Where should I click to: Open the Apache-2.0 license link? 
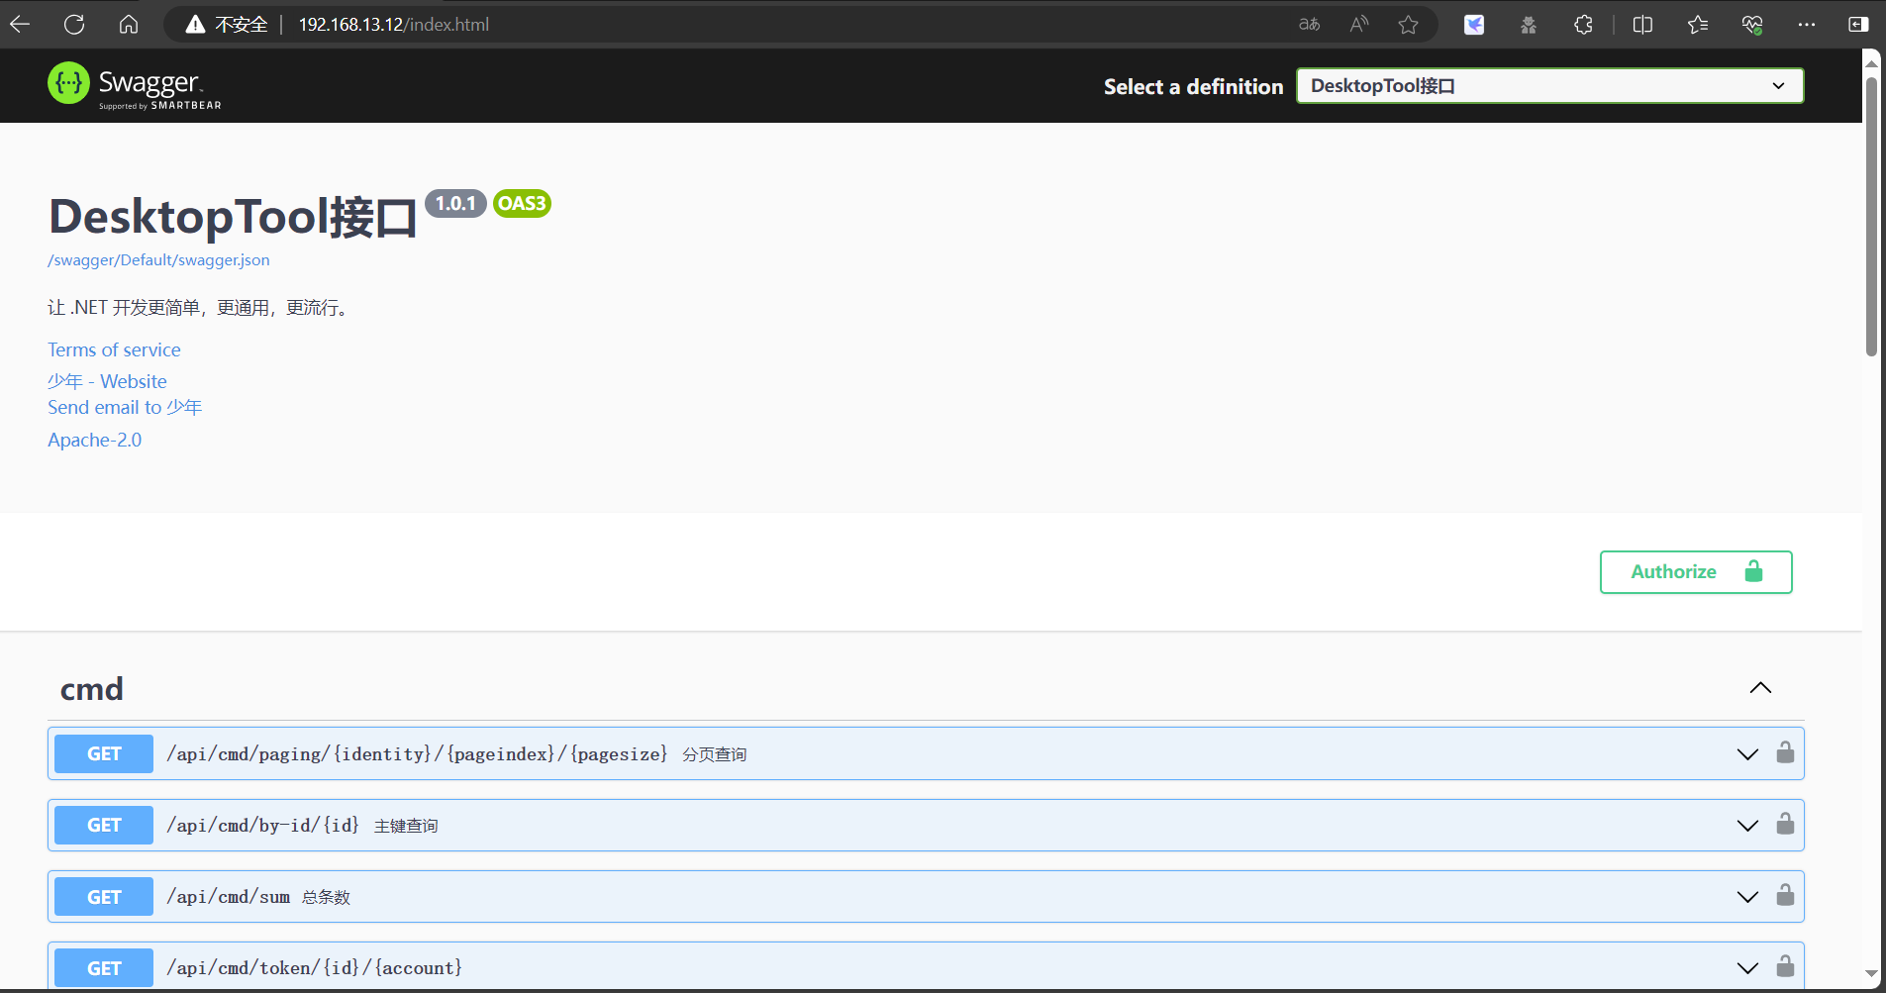click(94, 440)
